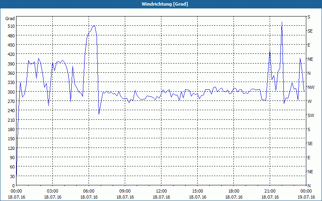
Task: Click the 19.07.16 date label
Action: pos(306,197)
